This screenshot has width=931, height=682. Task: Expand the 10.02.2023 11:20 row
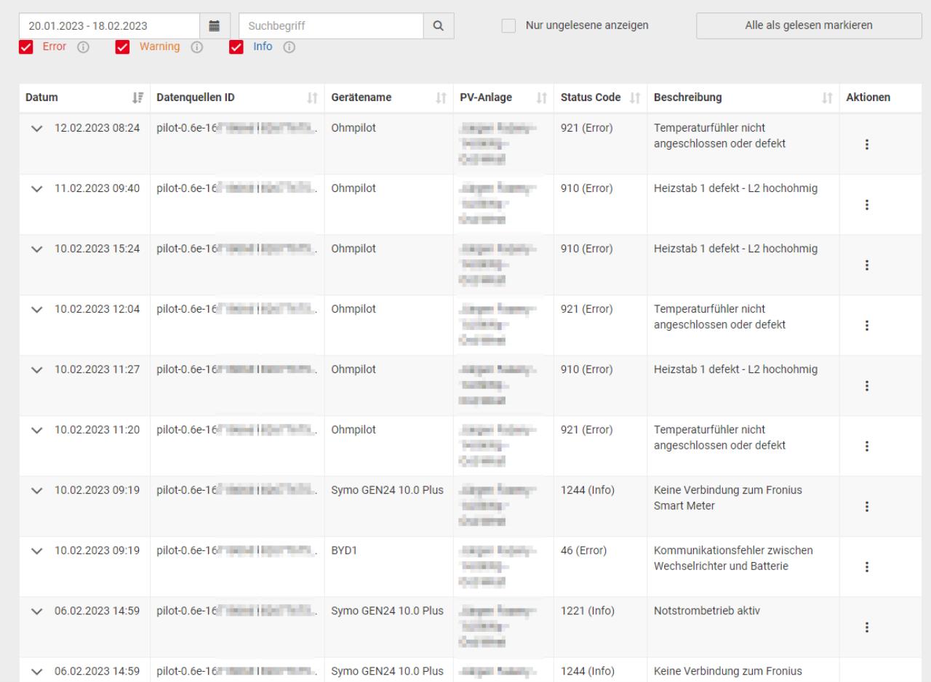click(x=39, y=430)
